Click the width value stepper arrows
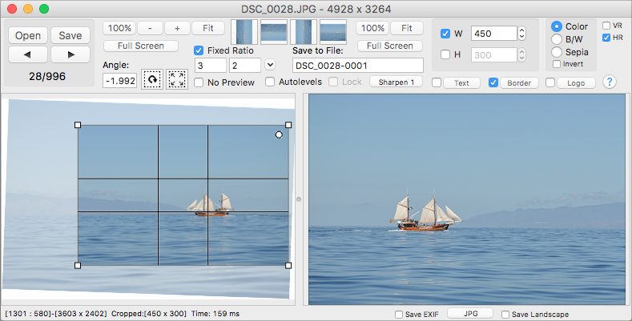The width and height of the screenshot is (632, 321). (x=521, y=34)
